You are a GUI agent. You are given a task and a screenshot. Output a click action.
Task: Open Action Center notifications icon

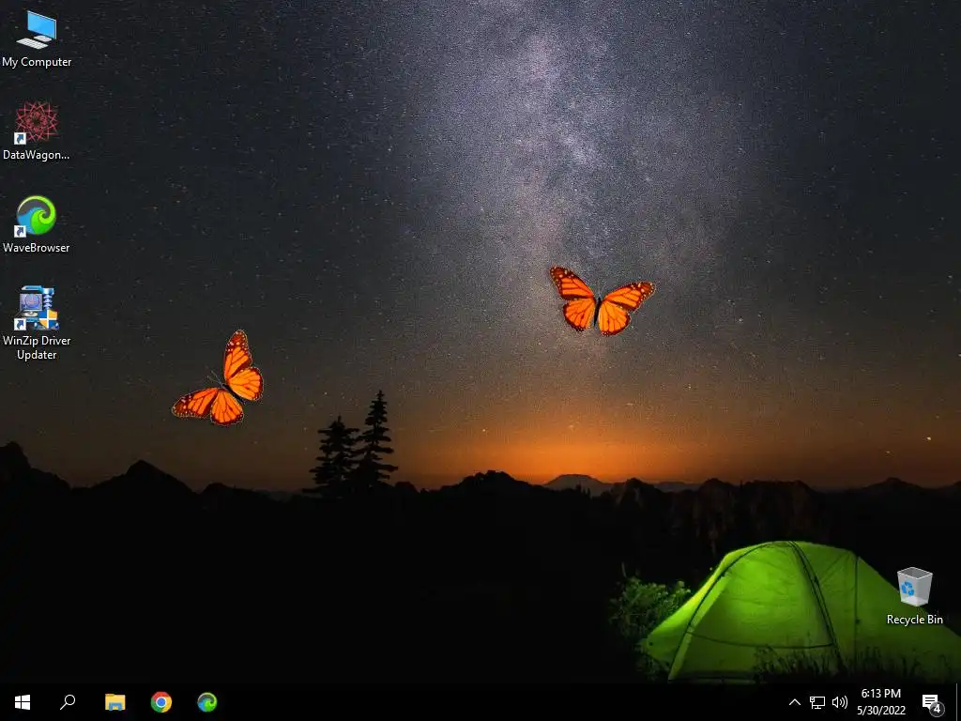coord(932,702)
